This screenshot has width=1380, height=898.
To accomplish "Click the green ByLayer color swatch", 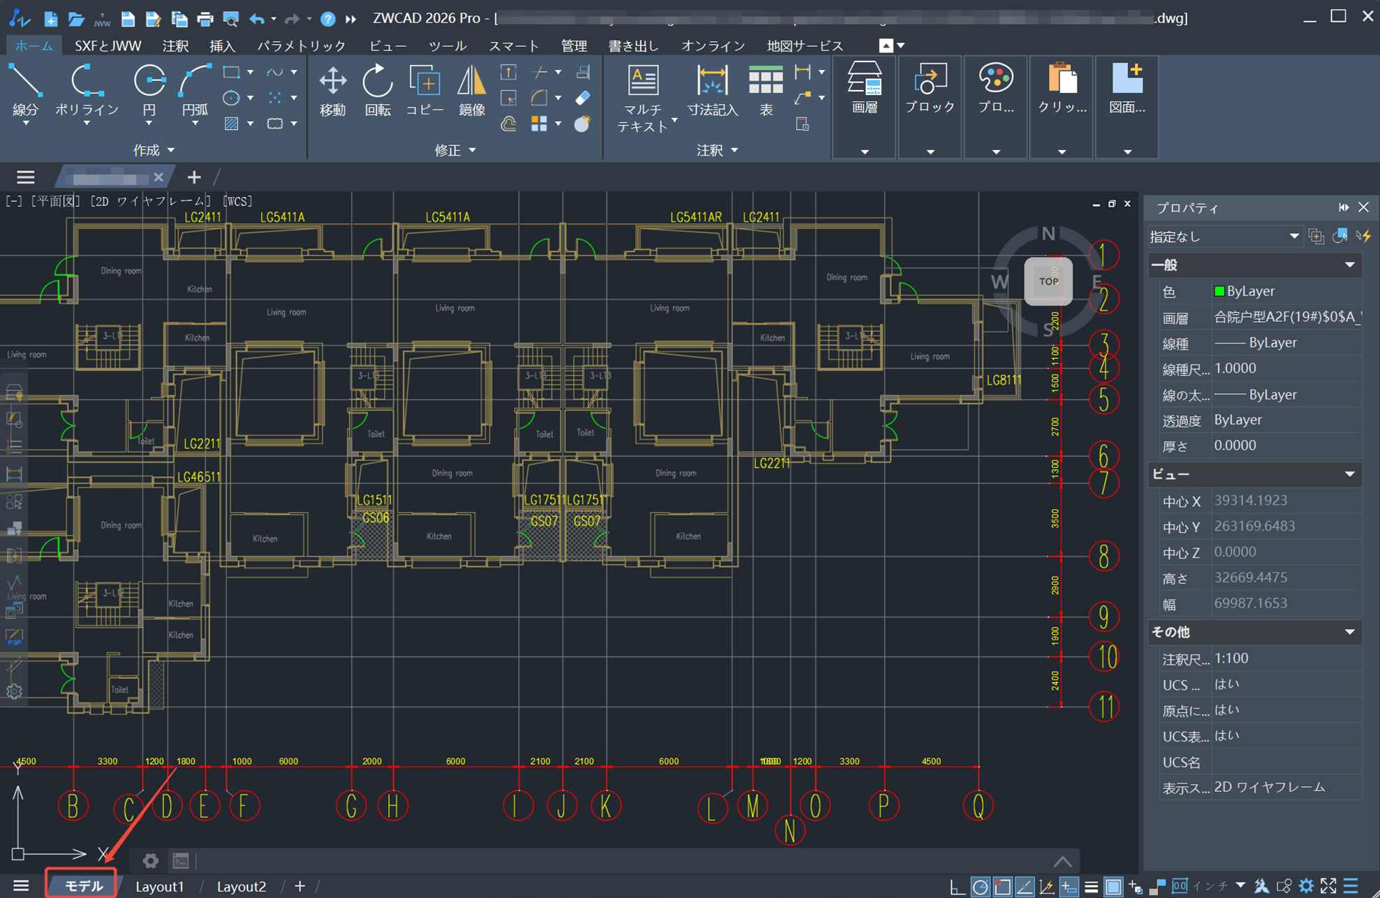I will 1219,291.
